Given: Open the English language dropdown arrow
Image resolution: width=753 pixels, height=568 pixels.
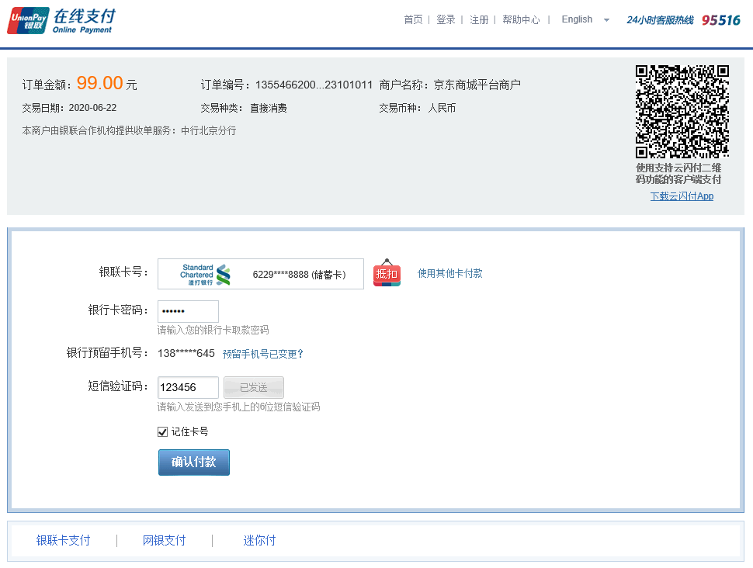Looking at the screenshot, I should pos(606,20).
